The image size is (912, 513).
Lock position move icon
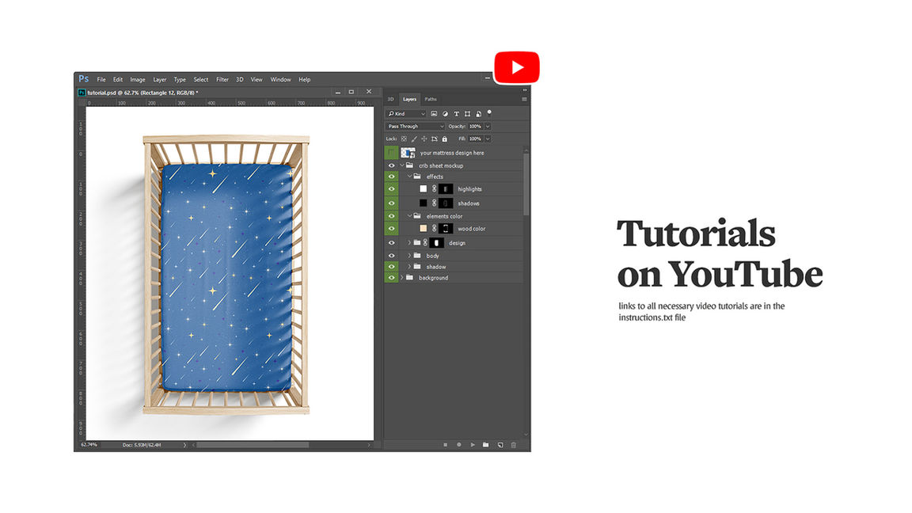pos(424,139)
